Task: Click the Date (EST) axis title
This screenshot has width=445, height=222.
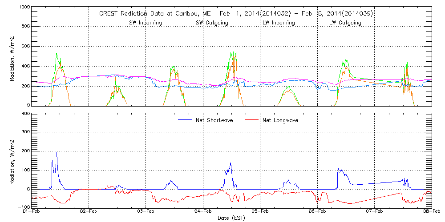Action: (231, 218)
